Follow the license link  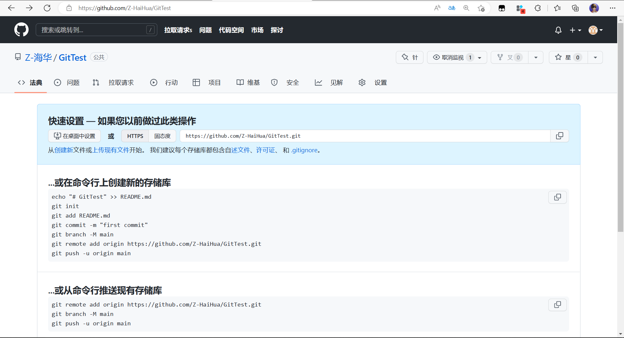click(x=266, y=150)
